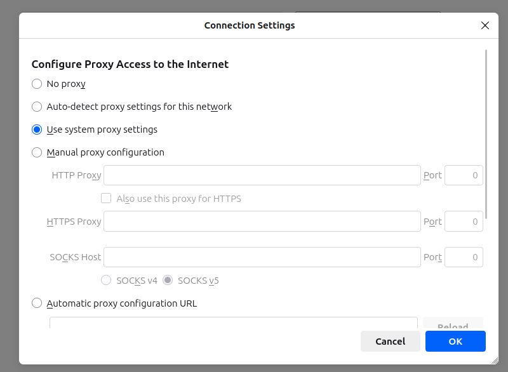Confirm settings with the OK button

[455, 342]
